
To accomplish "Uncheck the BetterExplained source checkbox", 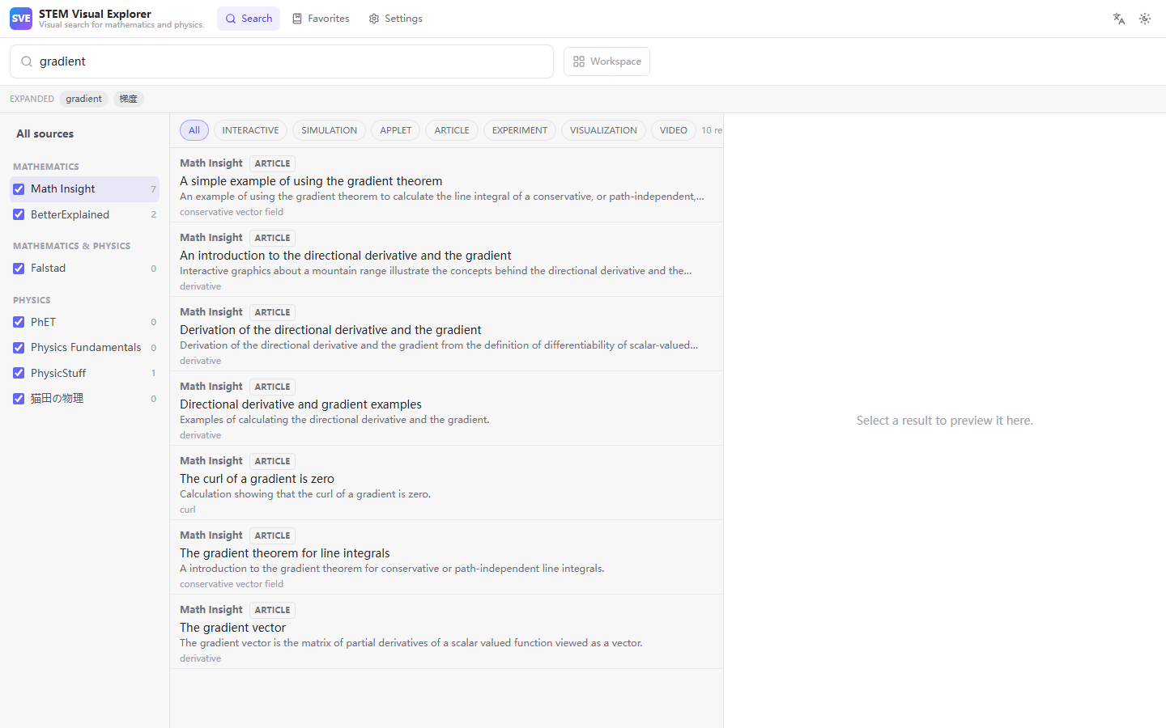I will (x=19, y=215).
